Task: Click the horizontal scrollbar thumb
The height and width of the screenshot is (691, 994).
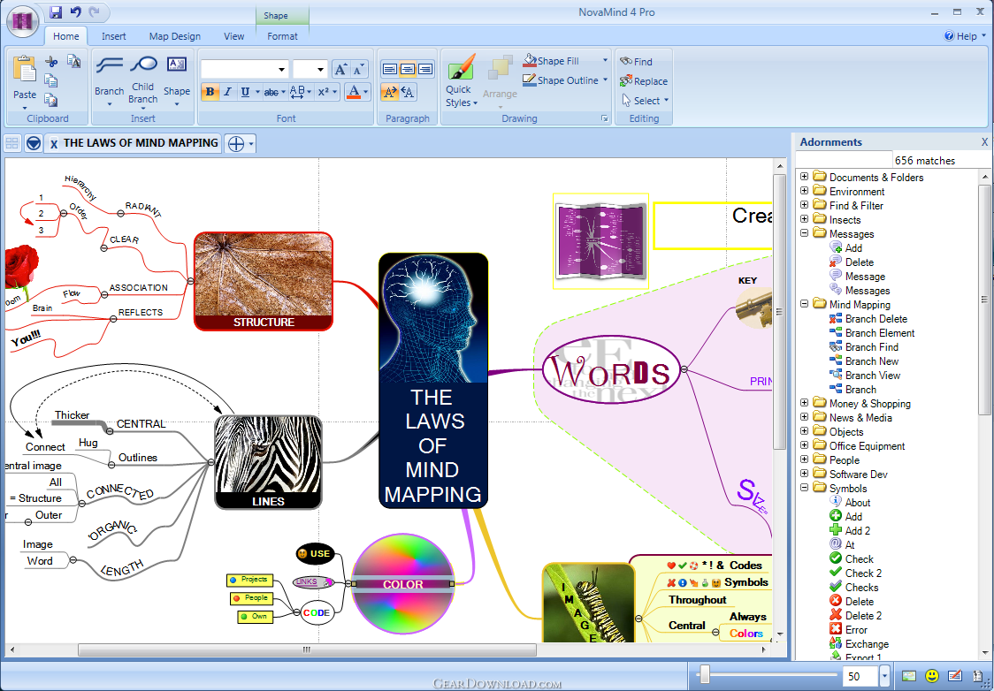Action: (307, 649)
